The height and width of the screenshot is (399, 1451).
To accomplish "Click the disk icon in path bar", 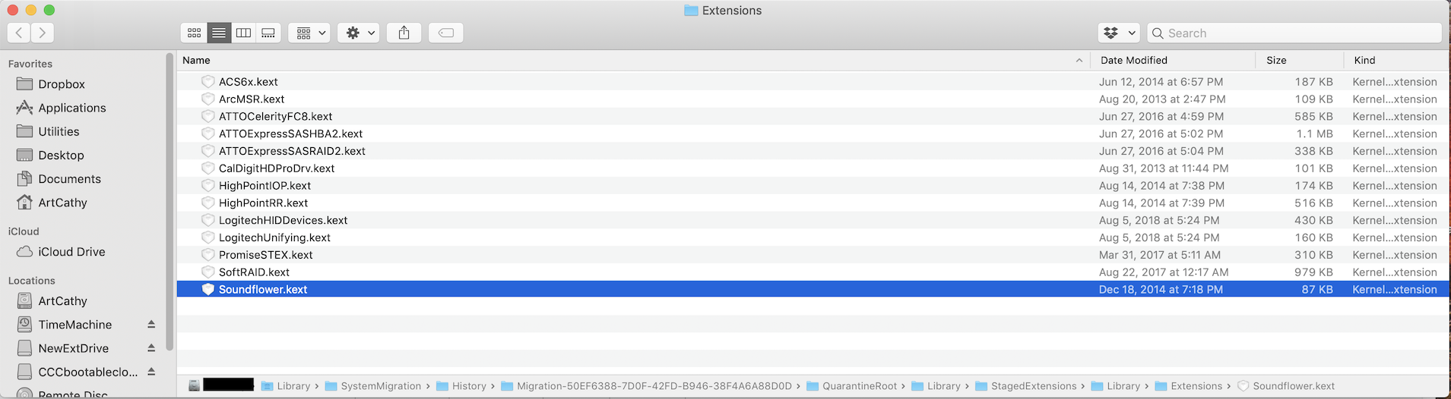I will pyautogui.click(x=195, y=386).
